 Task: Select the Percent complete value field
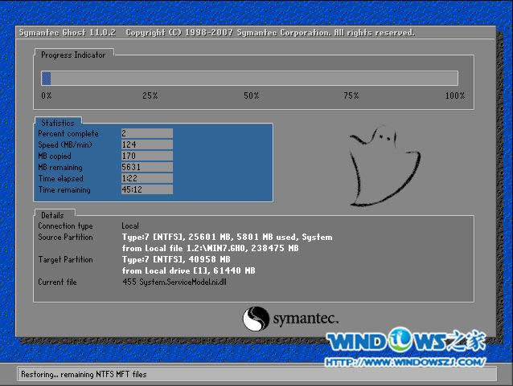coord(146,133)
